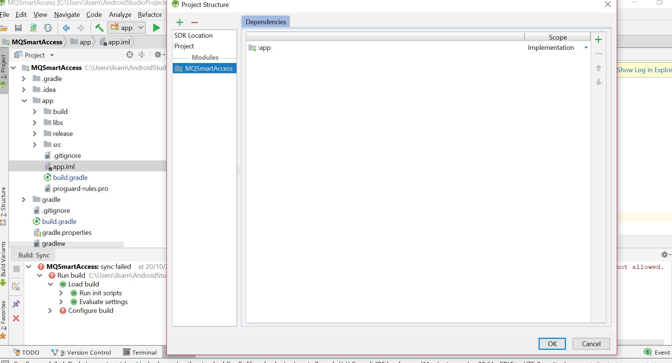Navigate back with the left arrow icon
The width and height of the screenshot is (672, 363).
click(x=66, y=28)
